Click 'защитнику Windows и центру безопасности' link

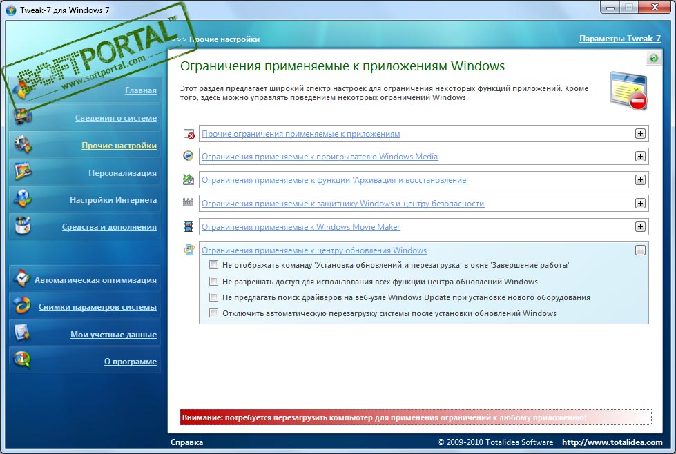342,204
